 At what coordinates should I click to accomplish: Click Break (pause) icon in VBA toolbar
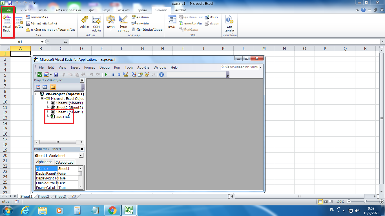pos(112,75)
